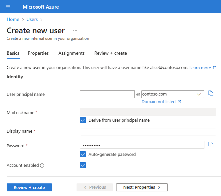Click the Display name input field

[148, 132]
